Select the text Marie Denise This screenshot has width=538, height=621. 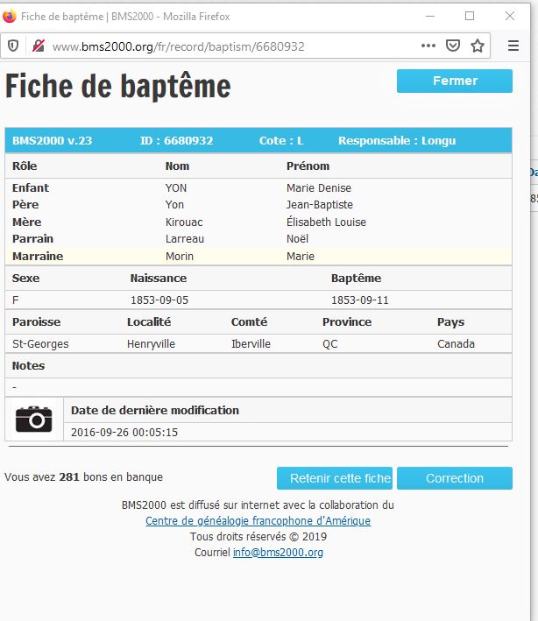tap(319, 187)
